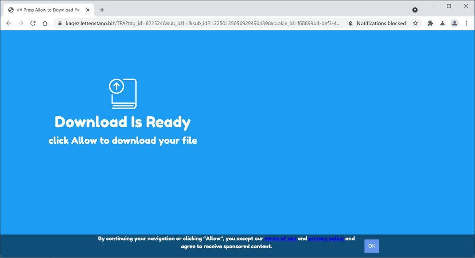Click the download manager circle icon

pos(415,10)
